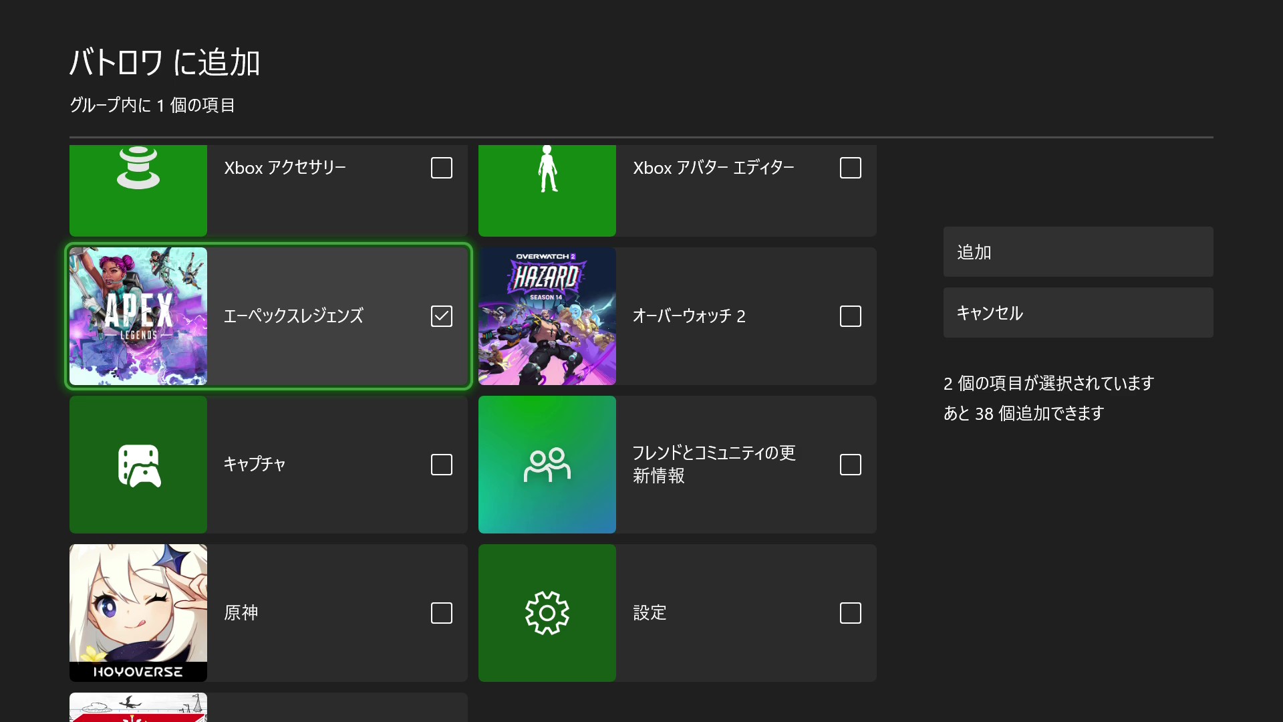The width and height of the screenshot is (1283, 722).
Task: Check the Xbox アバター エディター checkbox
Action: pyautogui.click(x=851, y=168)
